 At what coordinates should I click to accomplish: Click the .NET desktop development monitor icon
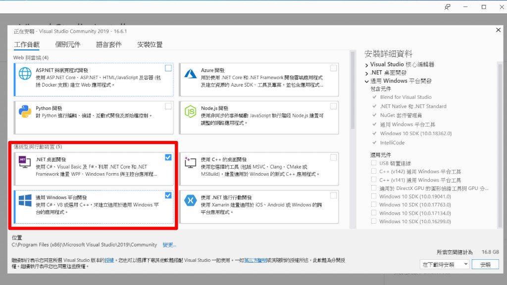25,162
